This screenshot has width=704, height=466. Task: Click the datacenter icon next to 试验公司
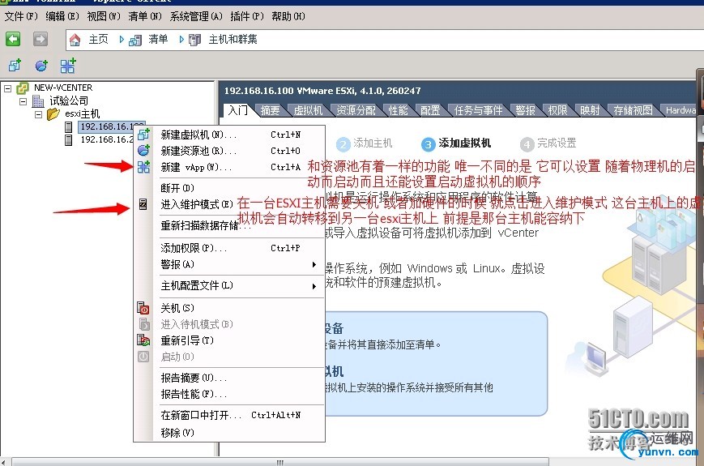(x=38, y=101)
